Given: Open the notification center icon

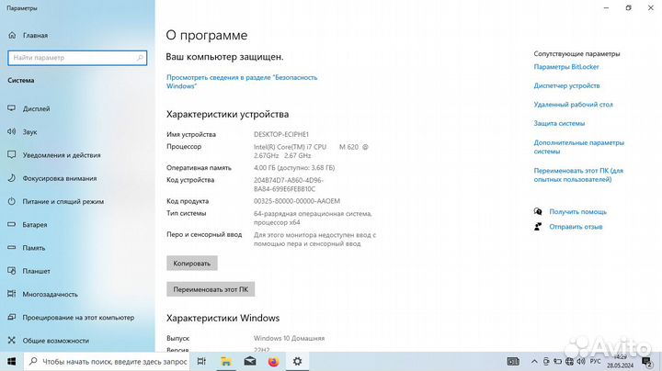Looking at the screenshot, I should tap(646, 361).
